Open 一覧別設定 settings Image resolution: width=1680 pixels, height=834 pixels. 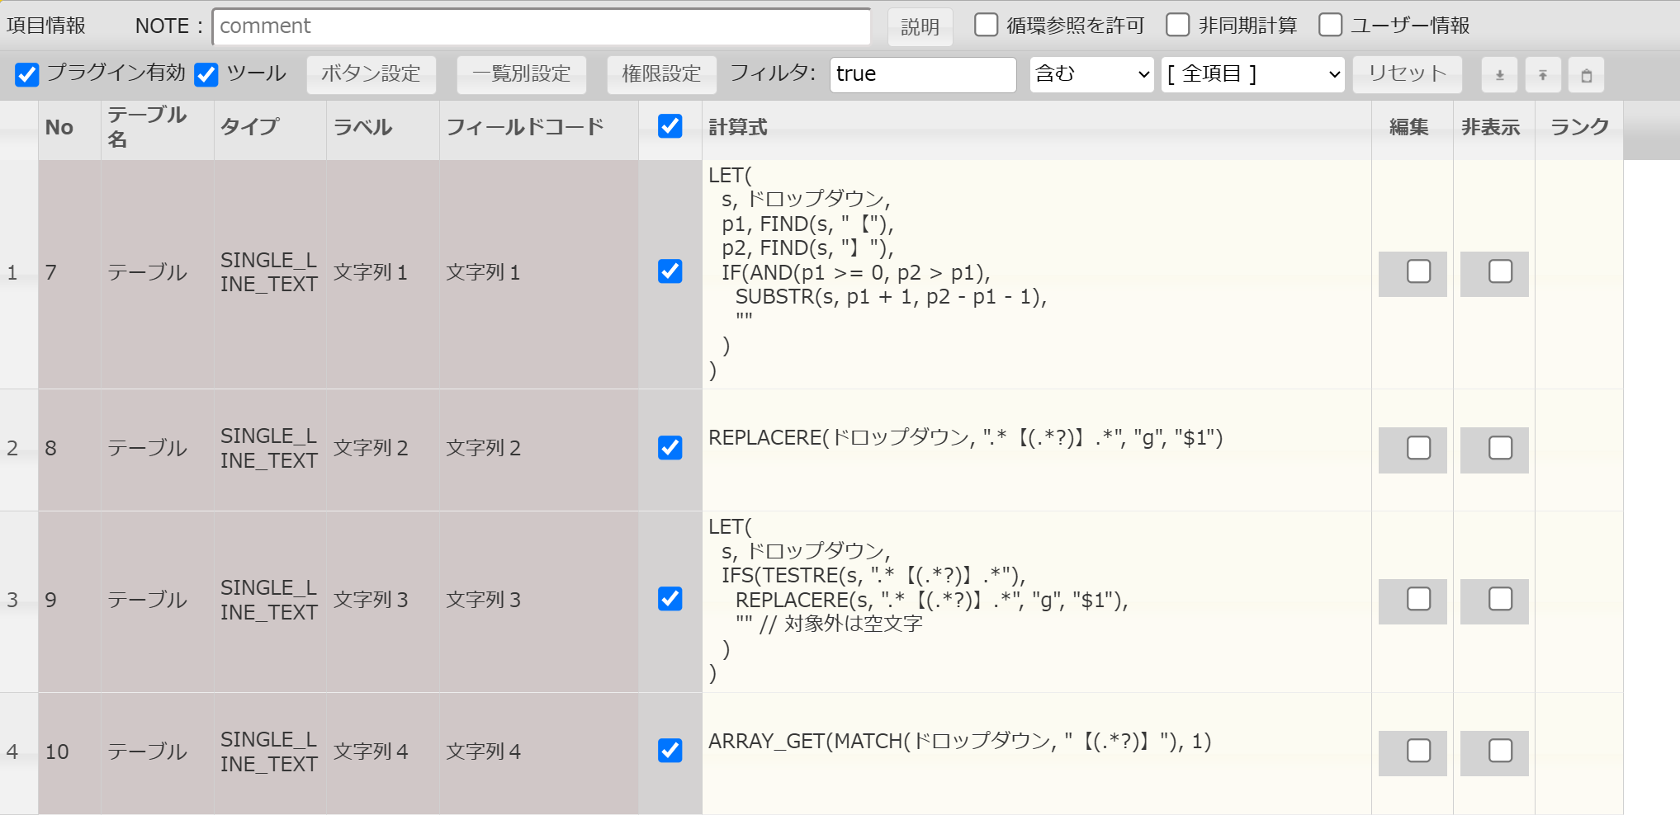pyautogui.click(x=522, y=74)
